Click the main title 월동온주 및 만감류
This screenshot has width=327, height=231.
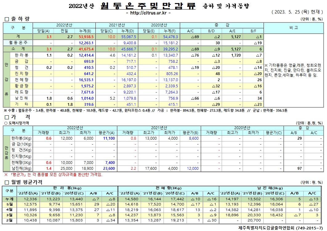click(148, 6)
